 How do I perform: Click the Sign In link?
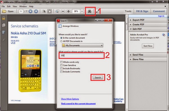pos(161,16)
